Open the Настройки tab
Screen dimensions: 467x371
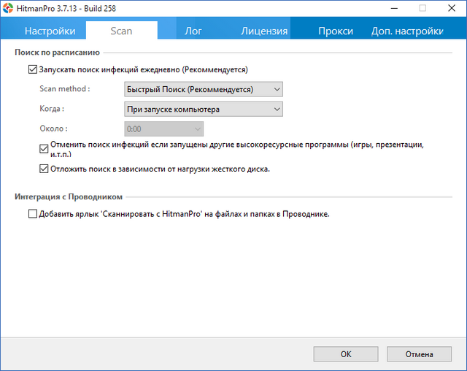[50, 31]
